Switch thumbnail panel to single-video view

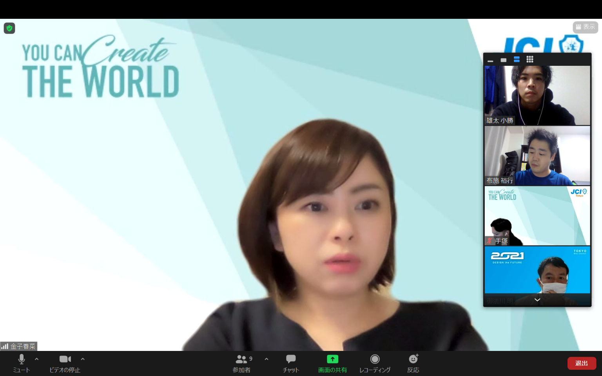[504, 60]
